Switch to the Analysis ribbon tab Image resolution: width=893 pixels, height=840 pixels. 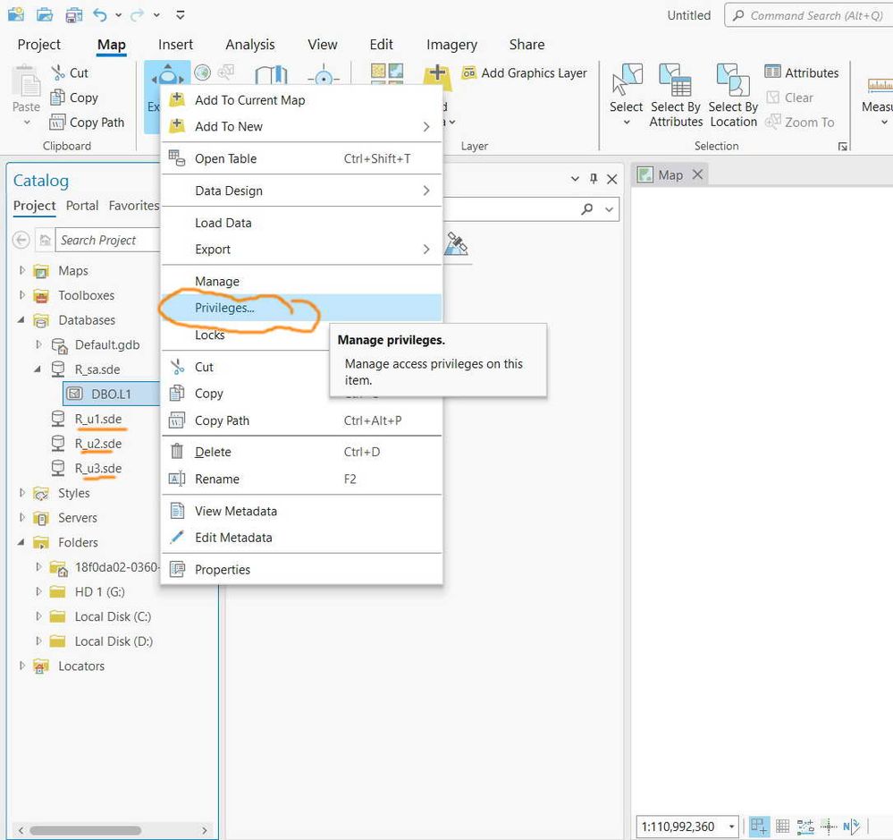click(250, 45)
